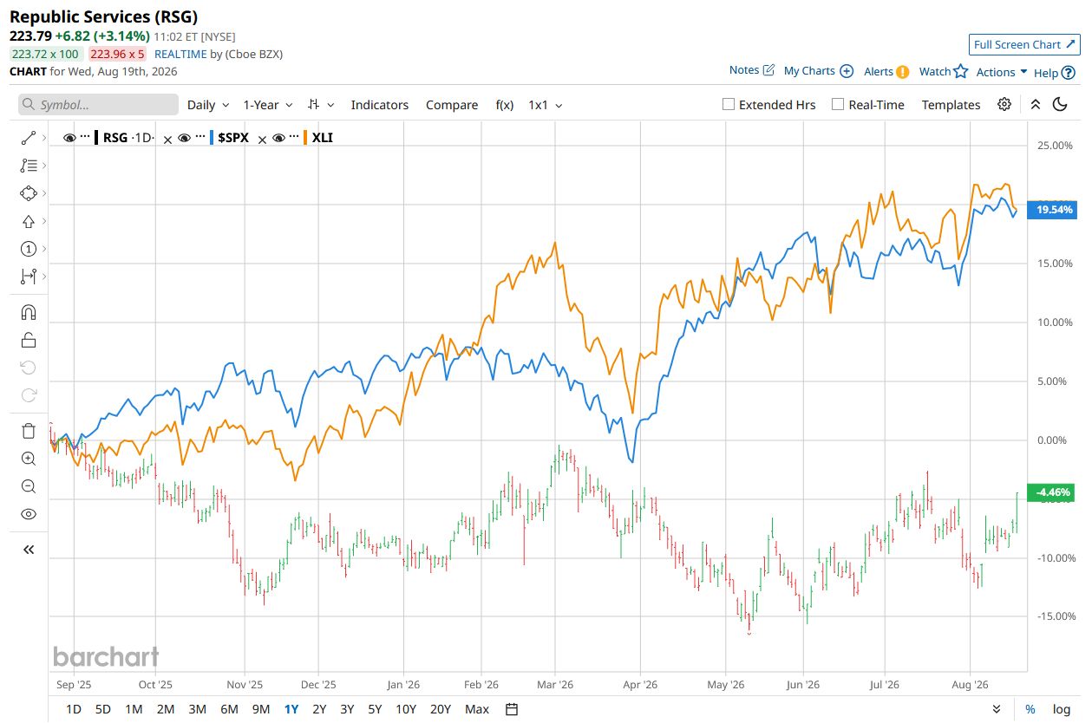This screenshot has height=723, width=1092.
Task: Select the 5Y time range
Action: (375, 709)
